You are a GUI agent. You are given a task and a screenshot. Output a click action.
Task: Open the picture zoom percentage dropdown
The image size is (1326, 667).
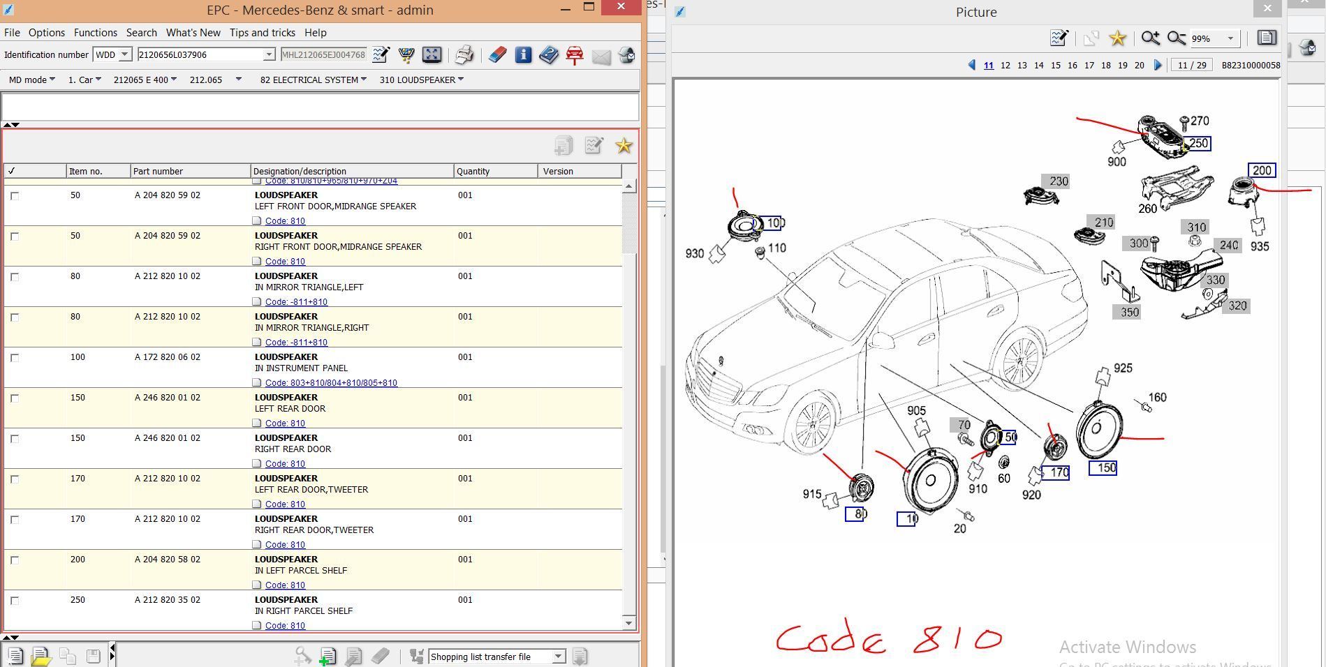(x=1230, y=38)
